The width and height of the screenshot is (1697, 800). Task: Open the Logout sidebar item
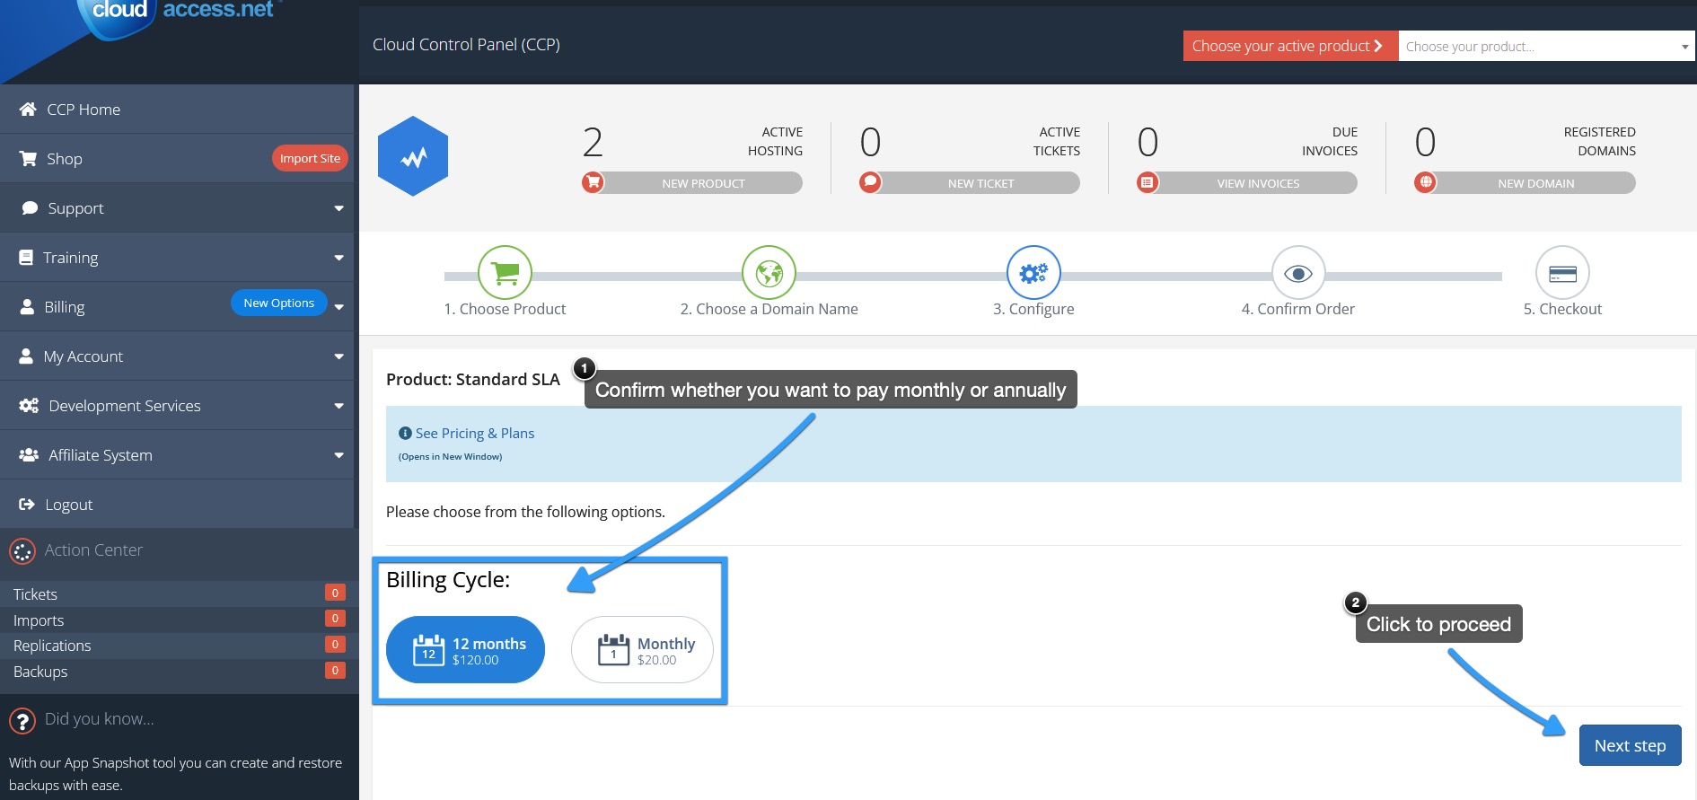pos(177,504)
